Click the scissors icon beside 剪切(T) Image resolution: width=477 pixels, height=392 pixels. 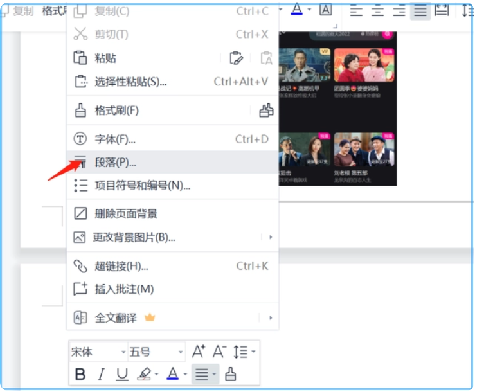click(x=80, y=34)
